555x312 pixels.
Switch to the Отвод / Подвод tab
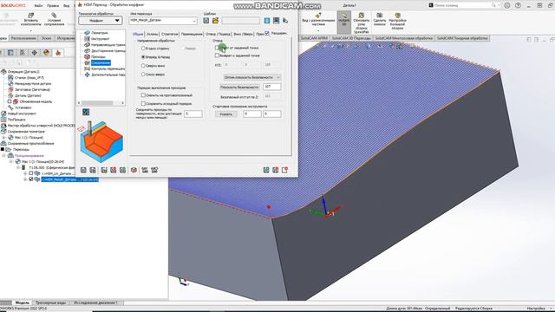[218, 34]
